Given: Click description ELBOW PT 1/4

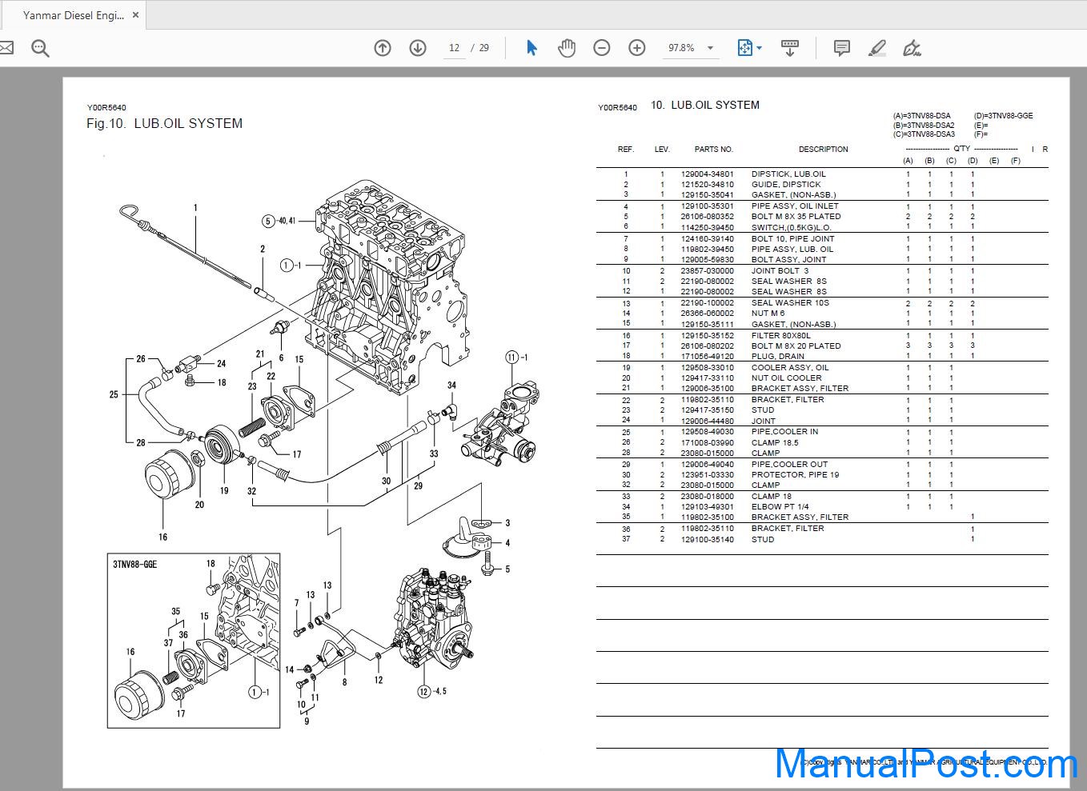Looking at the screenshot, I should [780, 506].
